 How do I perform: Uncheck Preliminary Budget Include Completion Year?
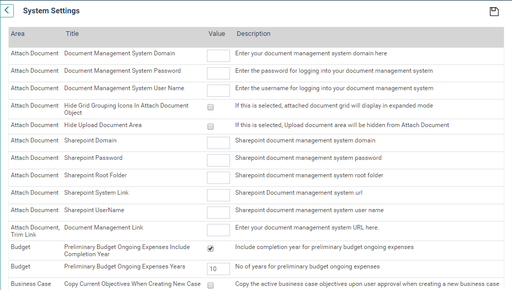(x=211, y=248)
